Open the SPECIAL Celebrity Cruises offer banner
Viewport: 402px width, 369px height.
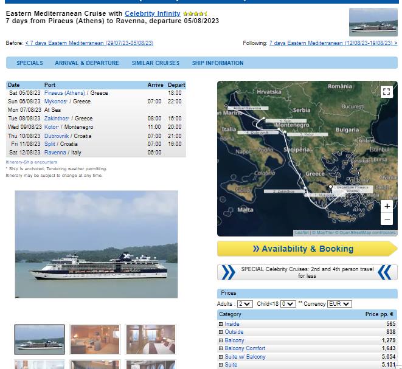pyautogui.click(x=307, y=272)
